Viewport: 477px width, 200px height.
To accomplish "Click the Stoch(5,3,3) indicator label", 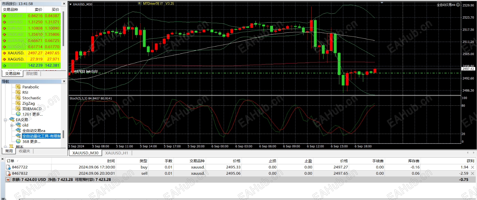I will [x=91, y=98].
